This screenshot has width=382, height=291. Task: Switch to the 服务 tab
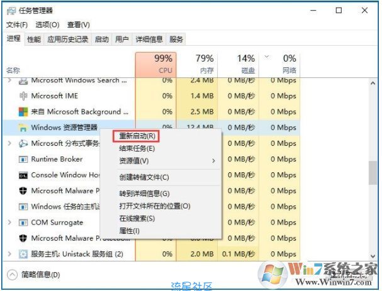click(x=176, y=39)
